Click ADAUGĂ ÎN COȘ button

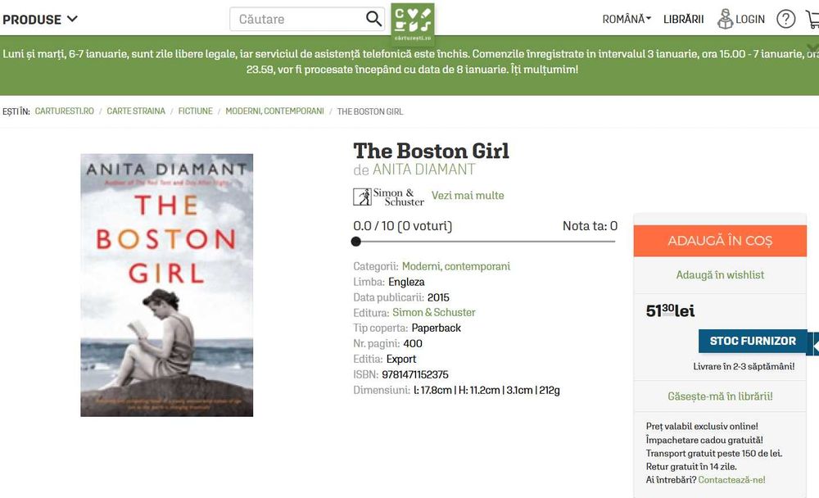720,241
